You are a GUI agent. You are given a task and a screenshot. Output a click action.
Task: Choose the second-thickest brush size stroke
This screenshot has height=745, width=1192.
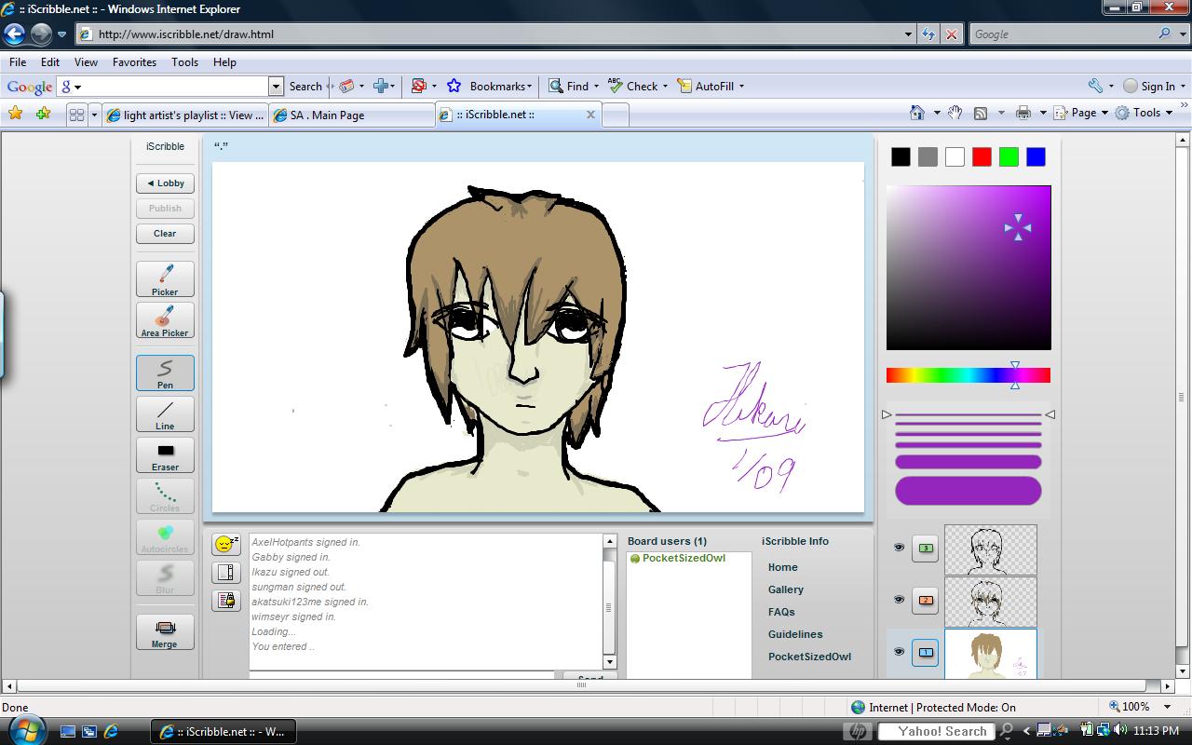click(968, 462)
